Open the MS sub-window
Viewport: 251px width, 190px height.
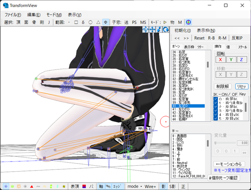click(143, 22)
